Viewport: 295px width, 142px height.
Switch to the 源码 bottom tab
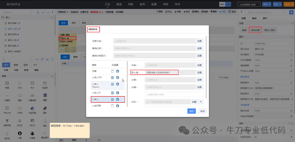click(x=74, y=140)
